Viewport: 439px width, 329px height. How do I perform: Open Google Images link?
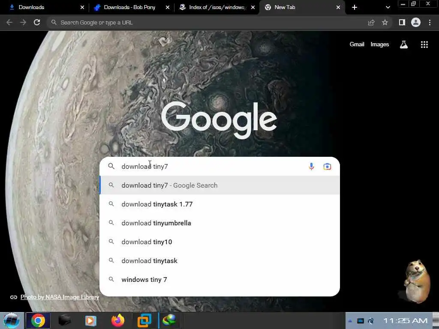380,44
